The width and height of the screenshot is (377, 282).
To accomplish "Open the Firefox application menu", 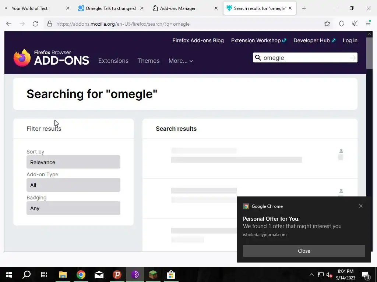I will pyautogui.click(x=368, y=23).
